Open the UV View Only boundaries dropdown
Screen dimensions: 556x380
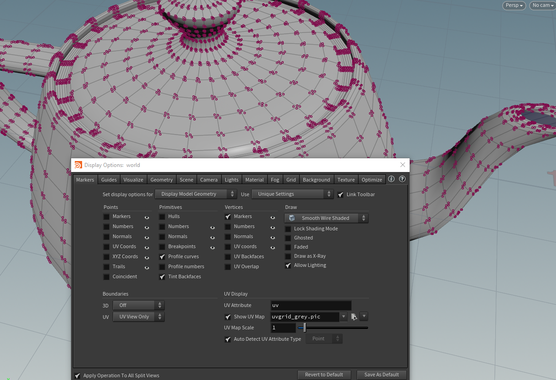pos(138,317)
